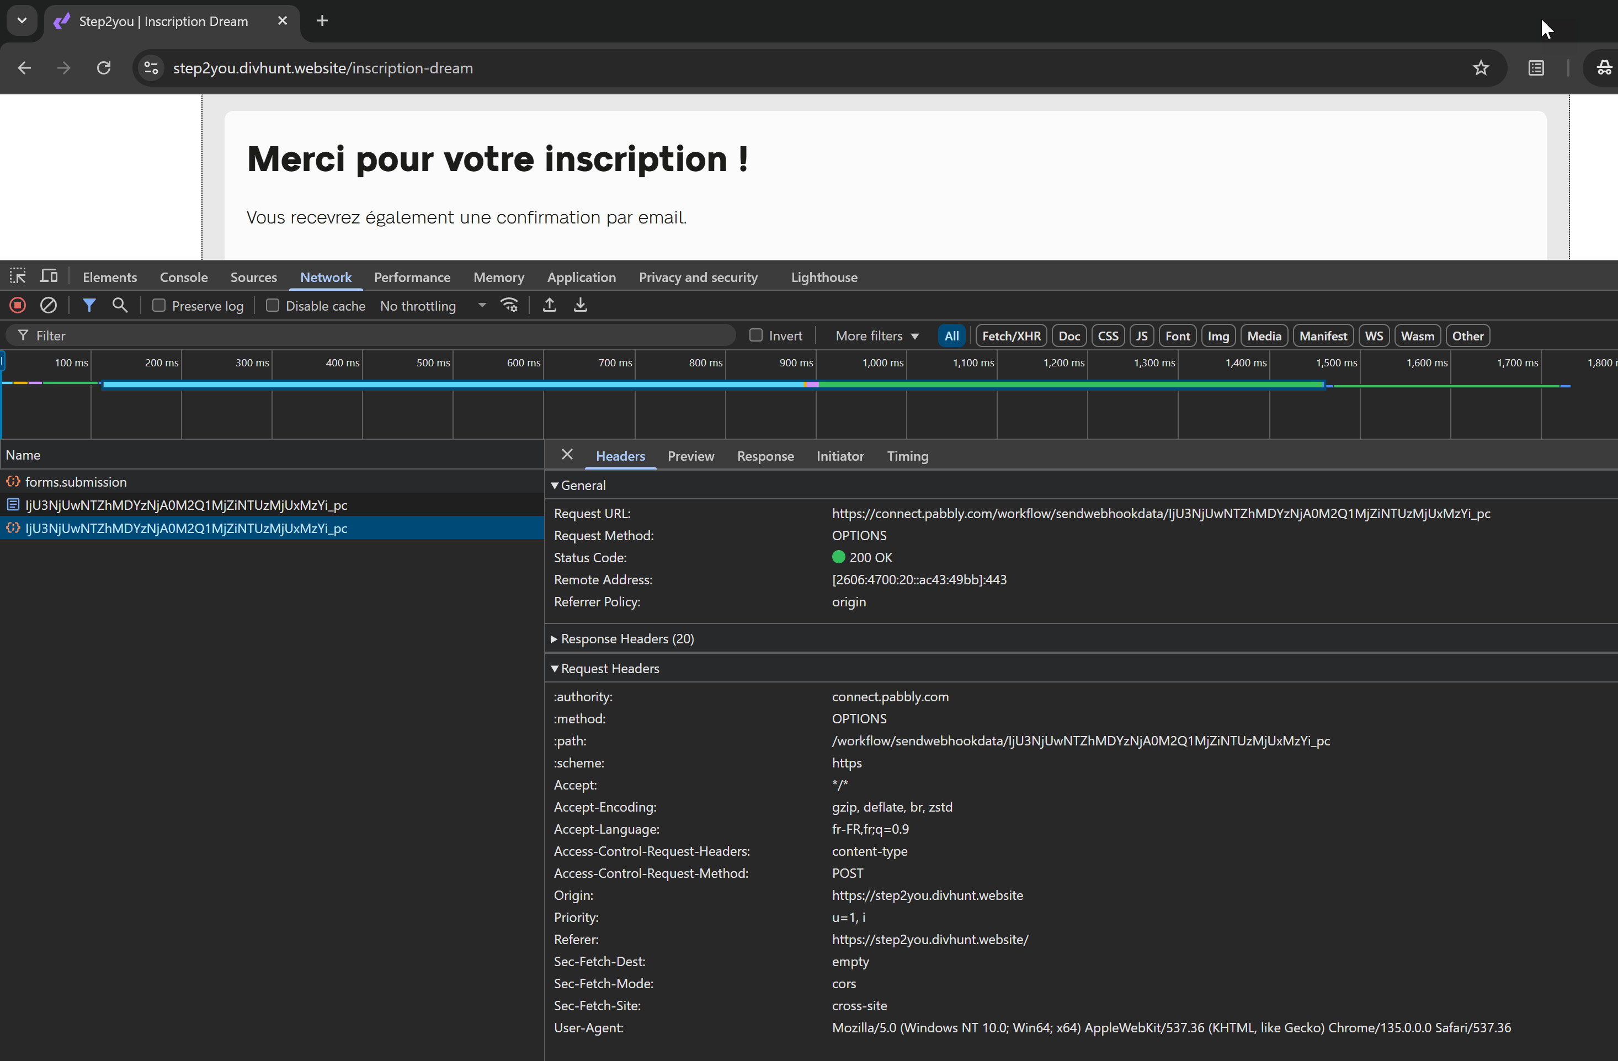This screenshot has height=1061, width=1618.
Task: Filter requests by Doc type
Action: point(1069,336)
